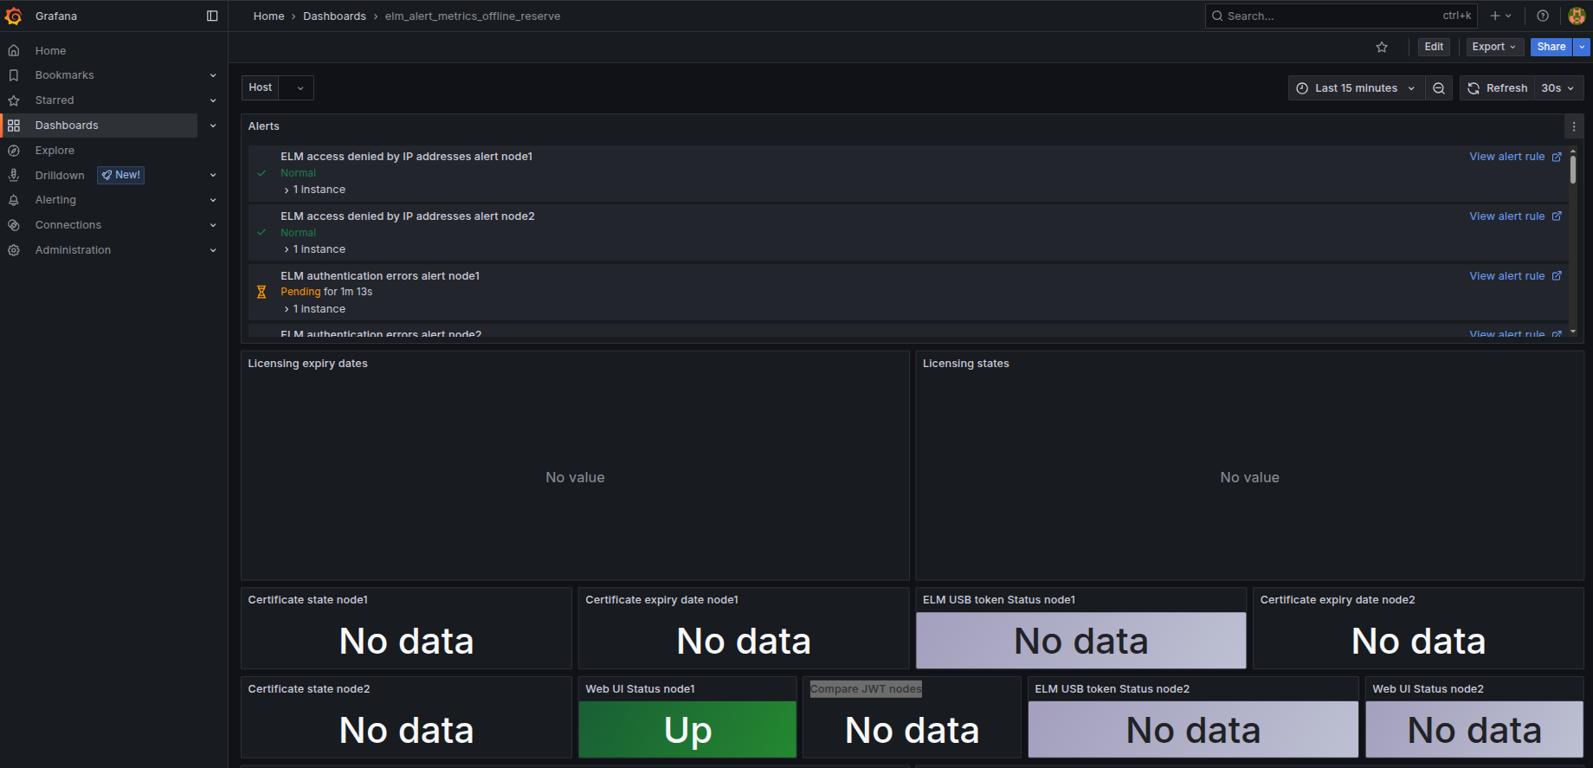View alert rule for access denied node1
1593x768 pixels.
(x=1515, y=157)
